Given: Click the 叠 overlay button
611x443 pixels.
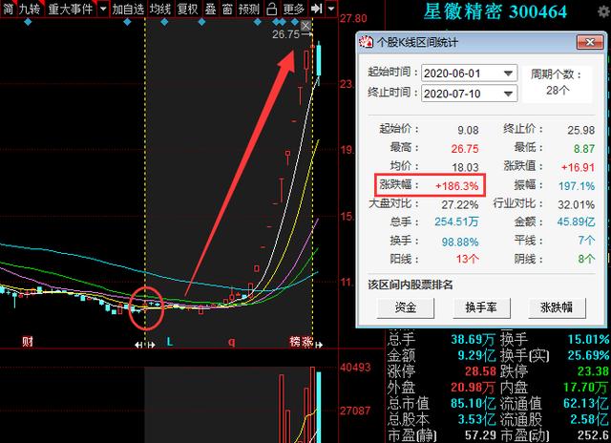Looking at the screenshot, I should tap(210, 9).
